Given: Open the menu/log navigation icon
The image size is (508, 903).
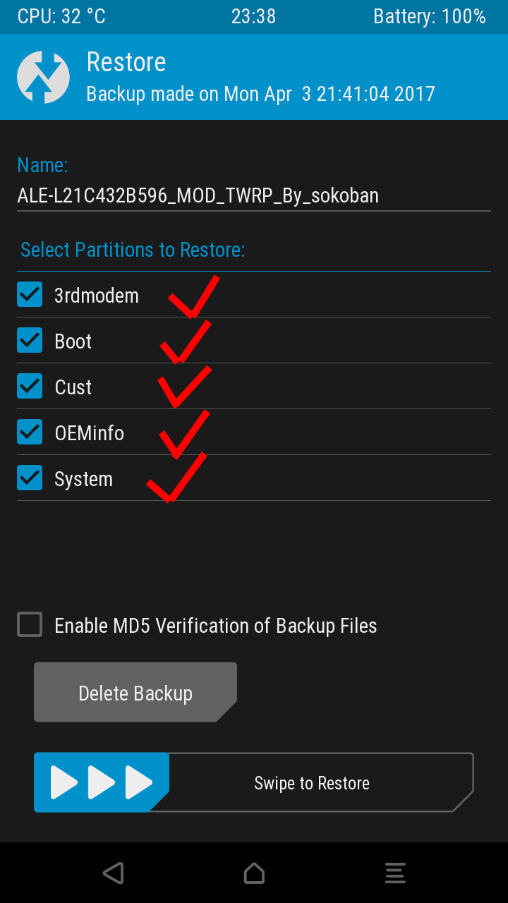Looking at the screenshot, I should tap(395, 873).
